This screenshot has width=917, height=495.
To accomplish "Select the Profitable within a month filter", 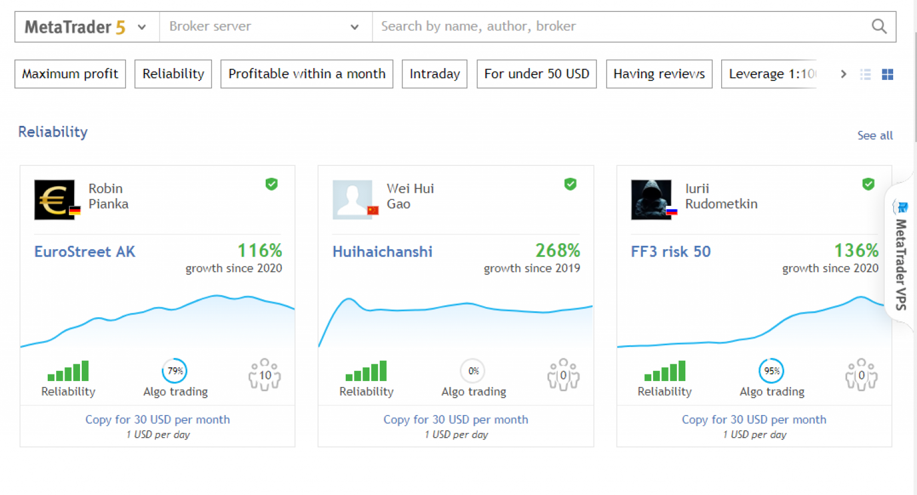I will coord(307,74).
